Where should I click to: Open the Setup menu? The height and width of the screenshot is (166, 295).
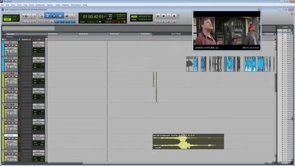pos(58,5)
